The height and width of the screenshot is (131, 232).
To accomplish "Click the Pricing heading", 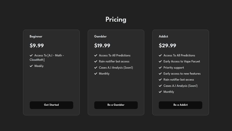I will click(x=116, y=20).
